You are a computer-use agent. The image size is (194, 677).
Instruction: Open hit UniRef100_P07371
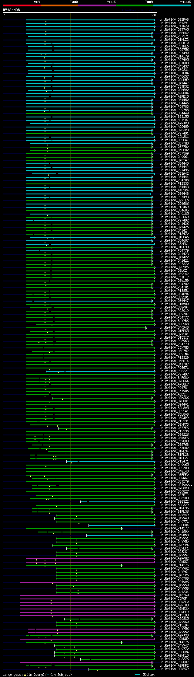tap(174, 36)
